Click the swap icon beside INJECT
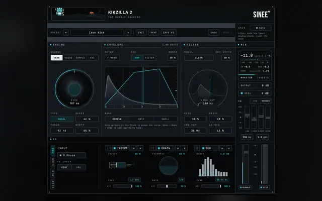The height and width of the screenshot is (201, 322). pos(134,148)
